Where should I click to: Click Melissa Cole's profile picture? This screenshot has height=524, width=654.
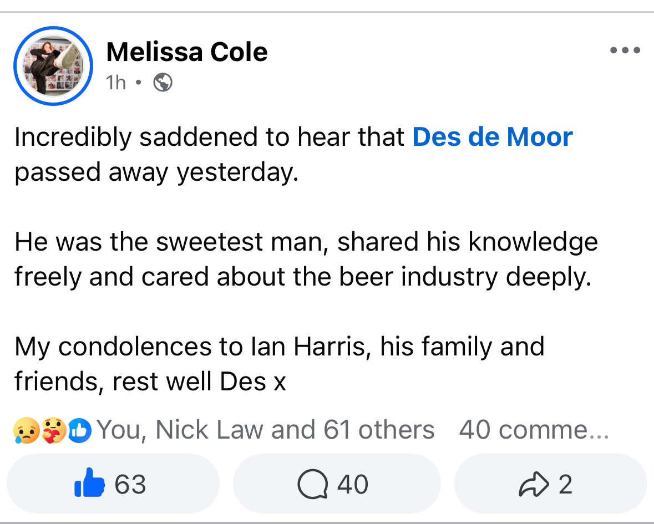(x=53, y=65)
